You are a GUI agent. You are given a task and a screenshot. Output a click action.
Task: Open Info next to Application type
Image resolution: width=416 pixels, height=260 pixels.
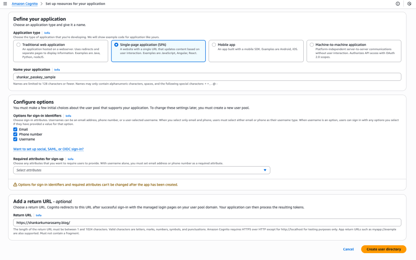(x=47, y=33)
